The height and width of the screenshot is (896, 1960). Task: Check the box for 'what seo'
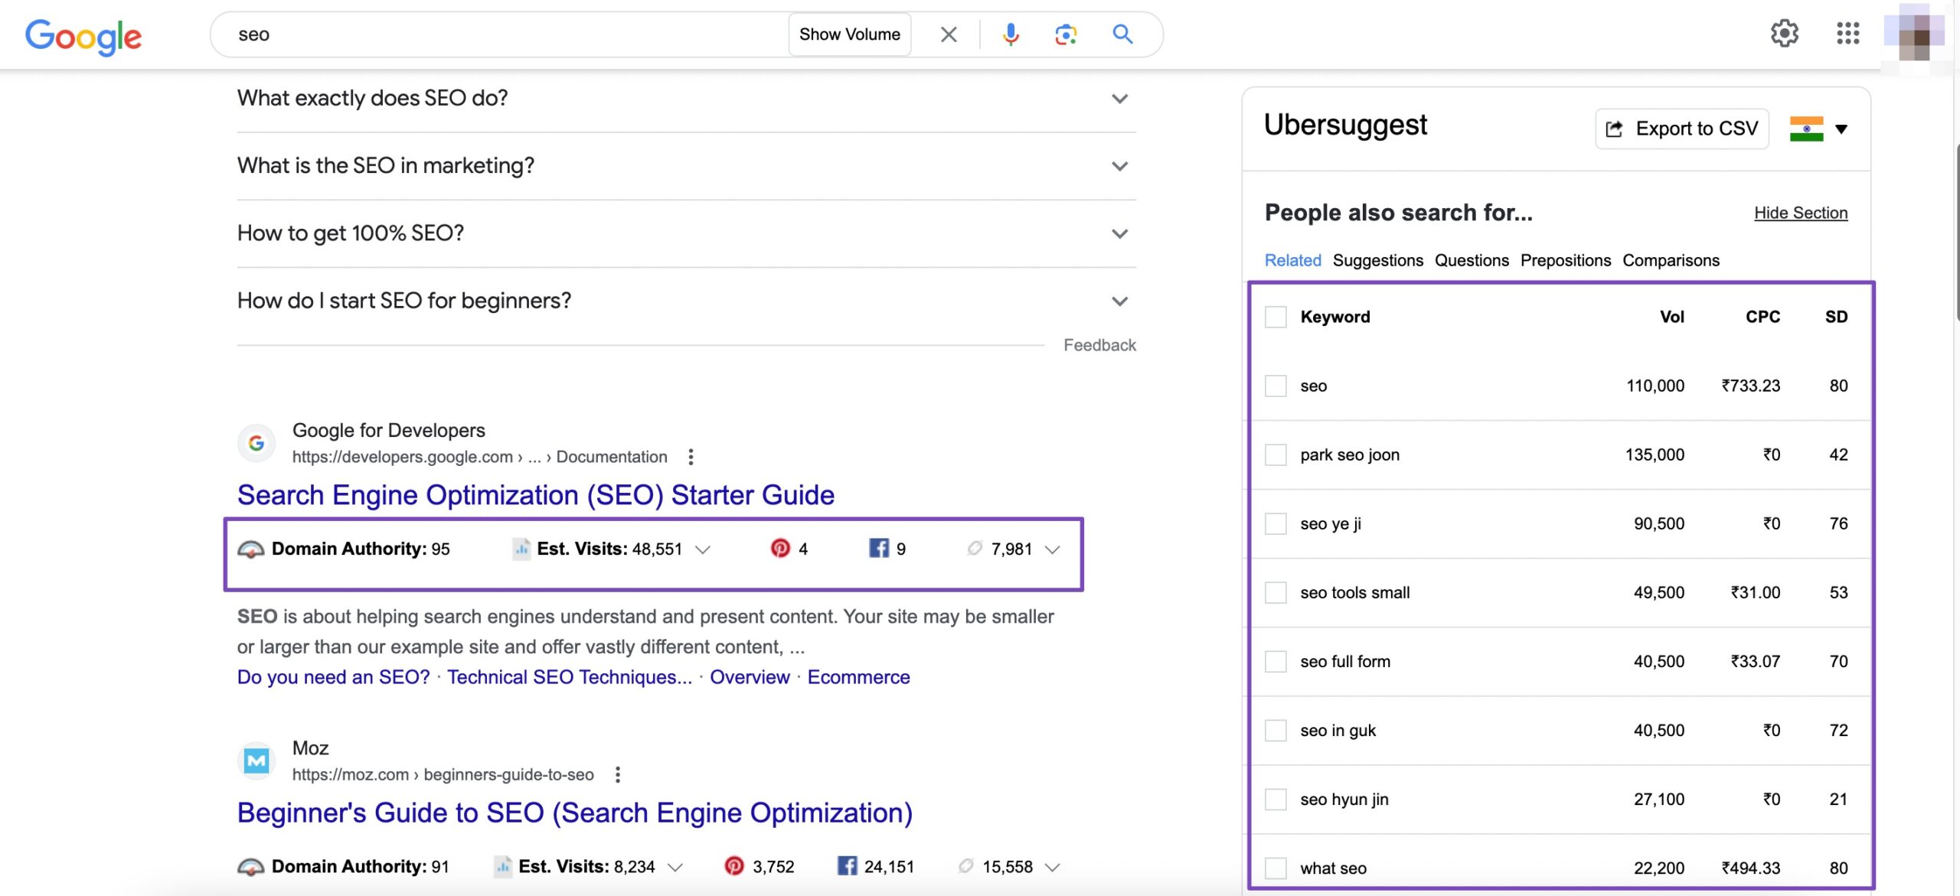[1276, 868]
